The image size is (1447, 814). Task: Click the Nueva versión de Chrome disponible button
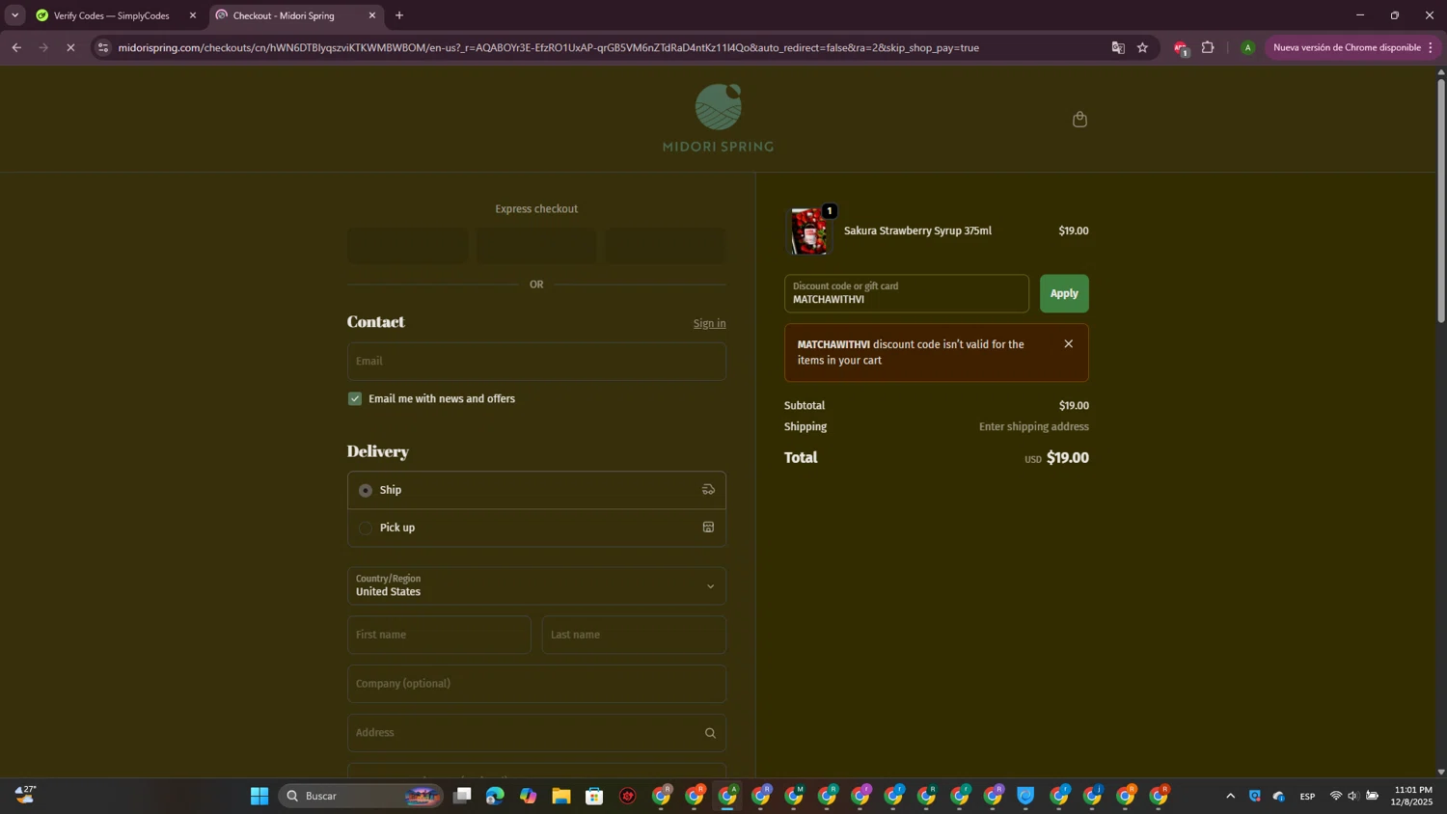[1352, 47]
